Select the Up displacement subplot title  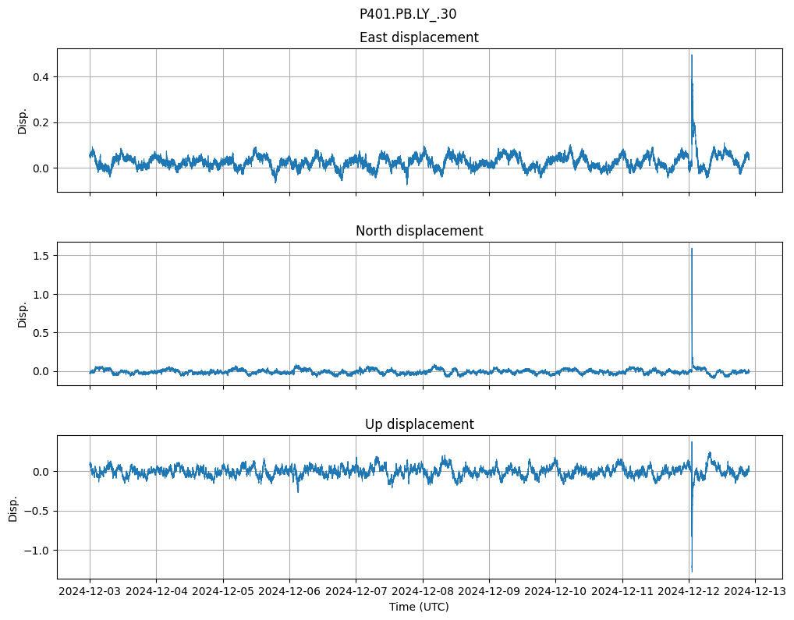(x=419, y=424)
